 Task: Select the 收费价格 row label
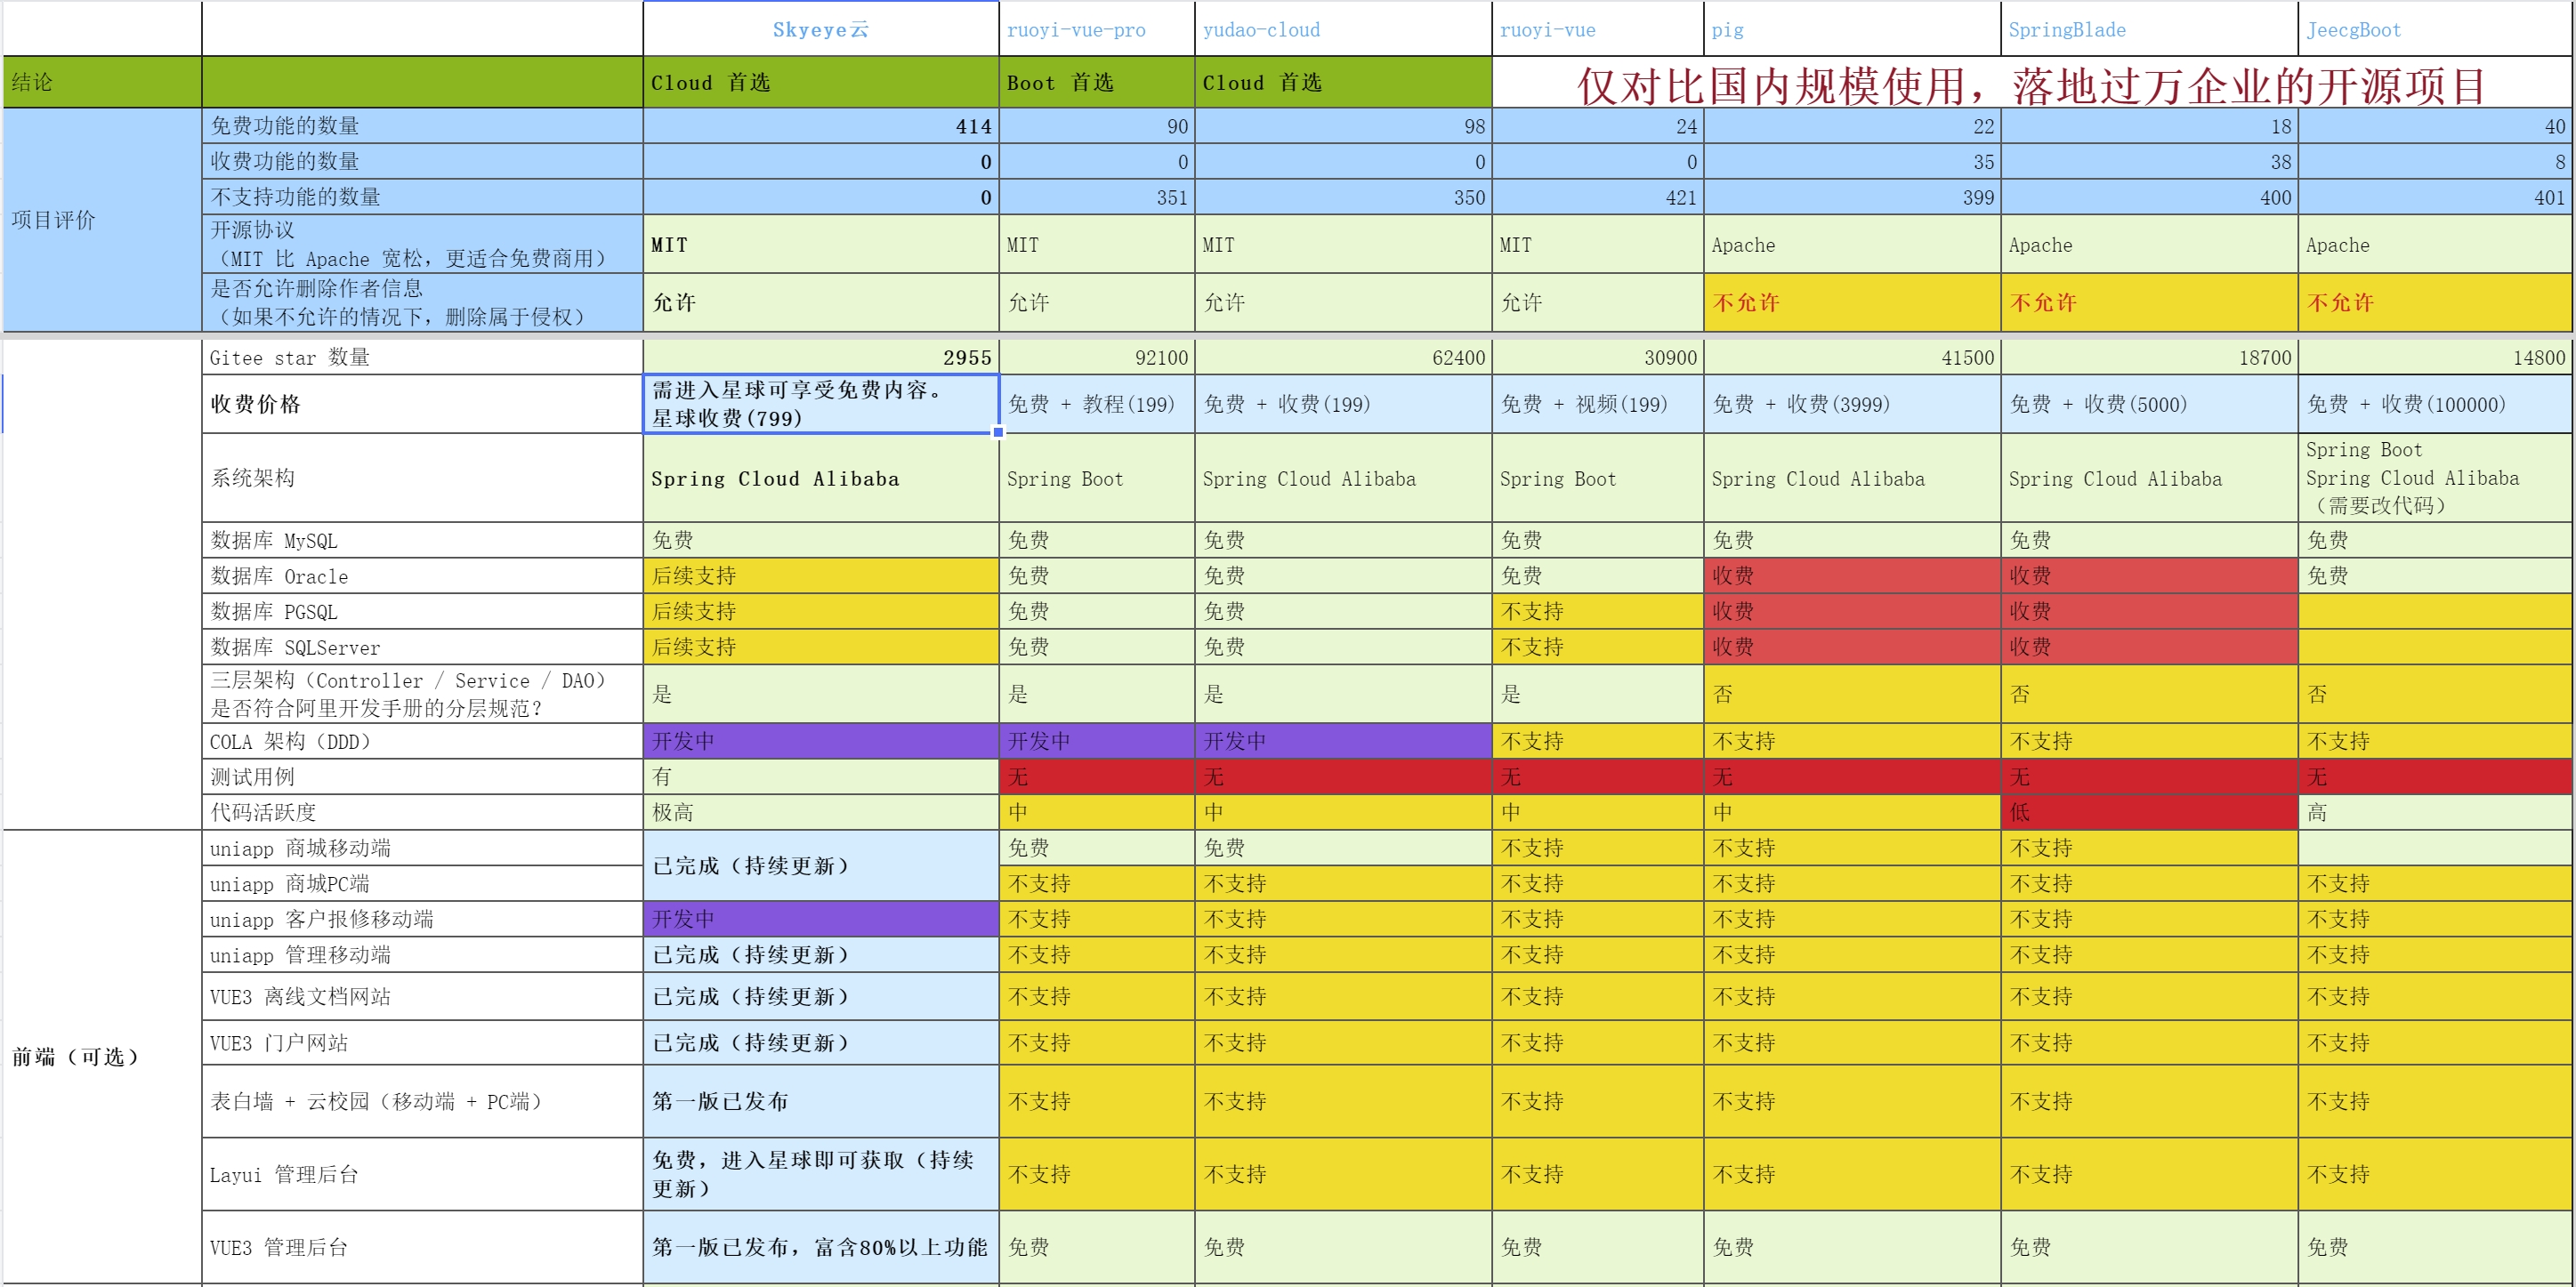422,404
